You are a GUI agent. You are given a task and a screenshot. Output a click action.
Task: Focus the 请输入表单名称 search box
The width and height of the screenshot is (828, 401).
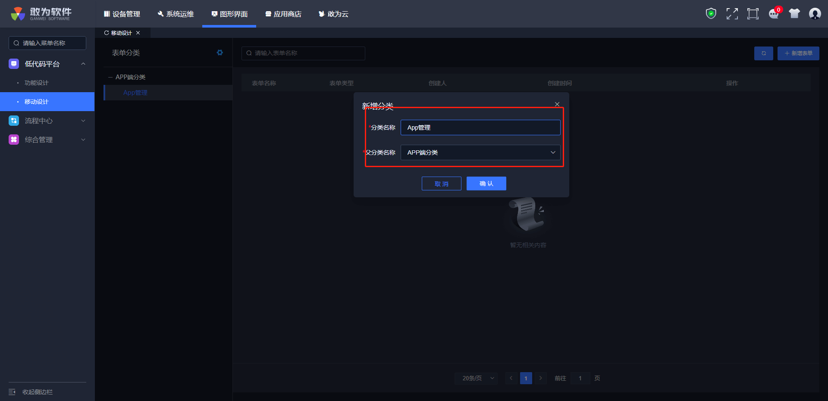(x=303, y=53)
